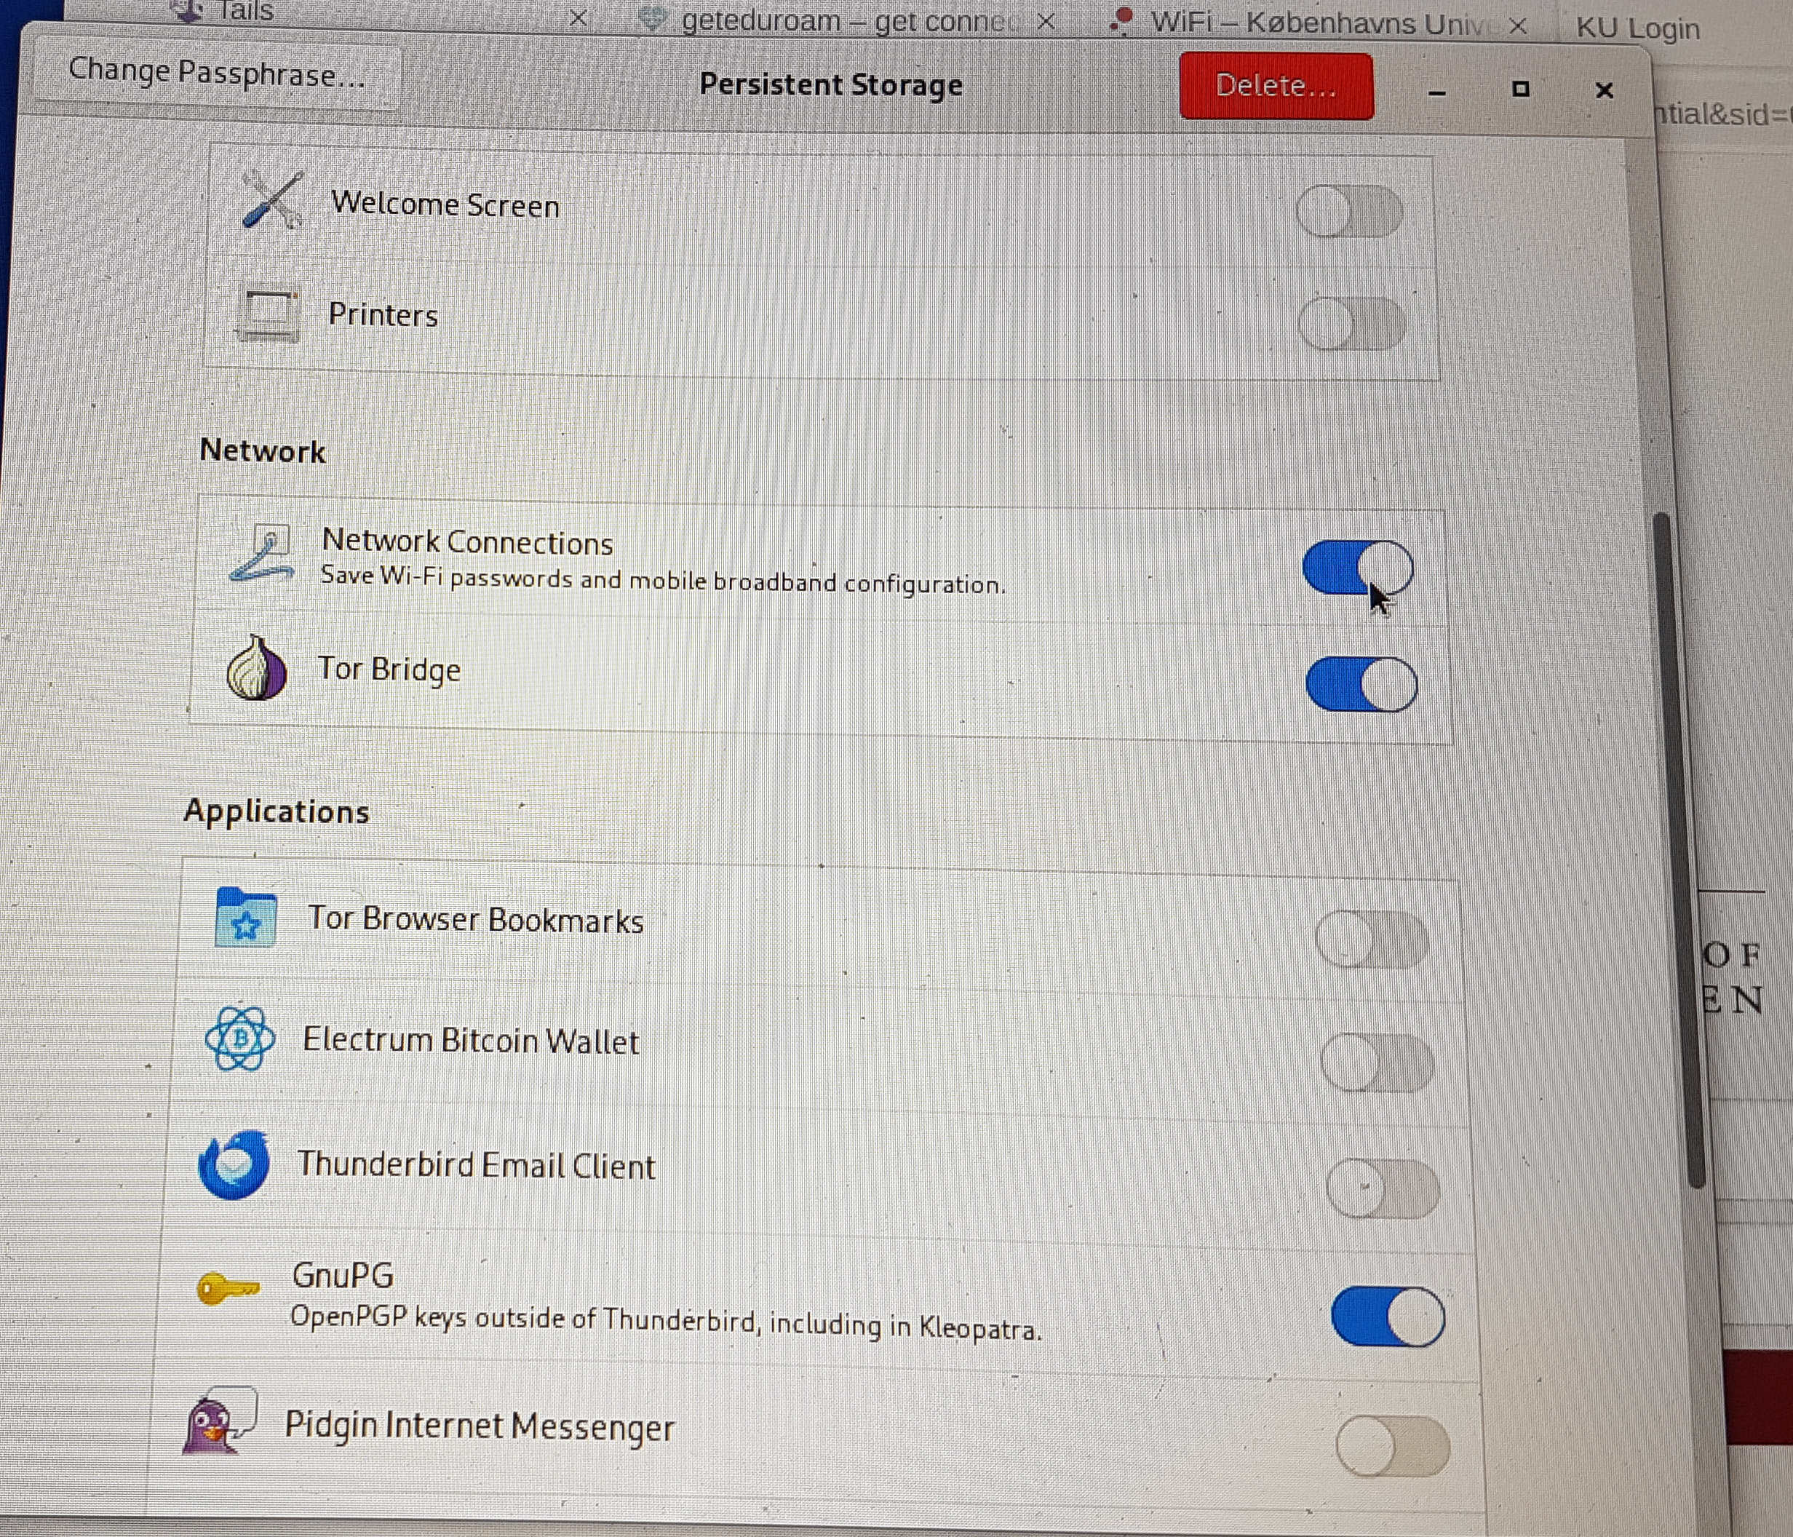Enable the Welcome Screen toggle

click(x=1349, y=211)
